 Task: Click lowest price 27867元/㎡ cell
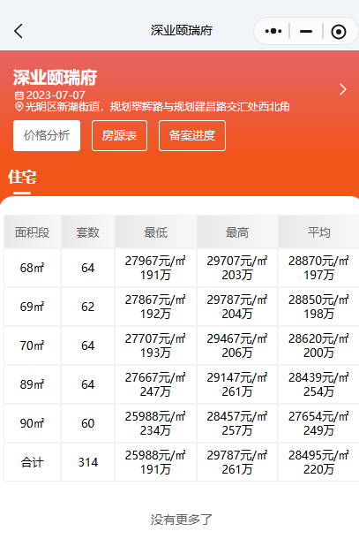[x=155, y=307]
